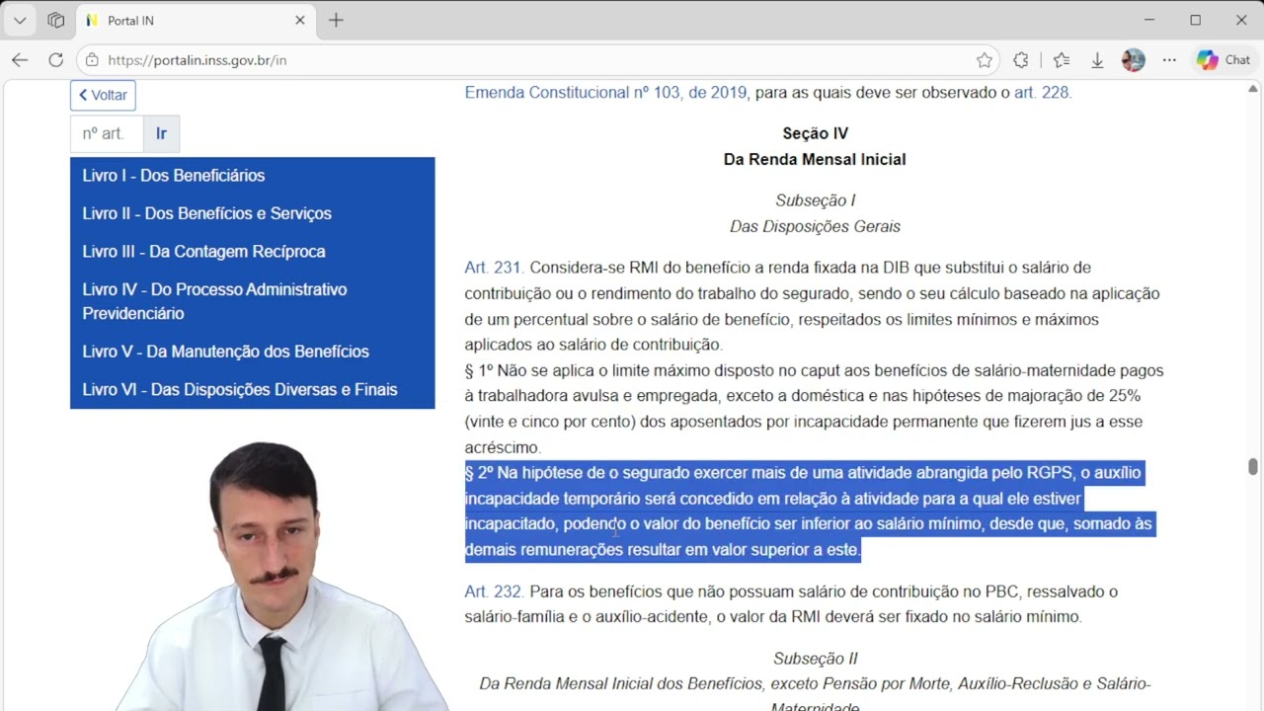Click the highlighted § 2º paragraph text

tap(809, 512)
